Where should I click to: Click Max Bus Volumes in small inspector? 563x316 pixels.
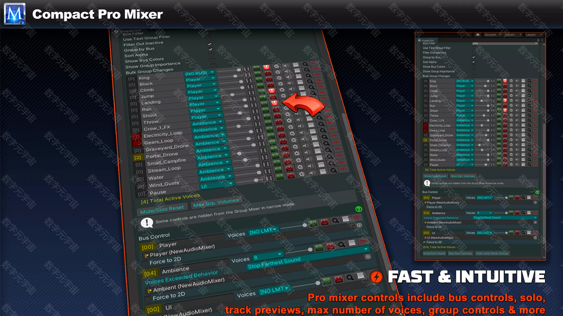point(460,253)
